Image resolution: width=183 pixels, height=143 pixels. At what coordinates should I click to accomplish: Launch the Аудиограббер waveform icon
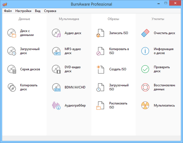click(x=56, y=105)
